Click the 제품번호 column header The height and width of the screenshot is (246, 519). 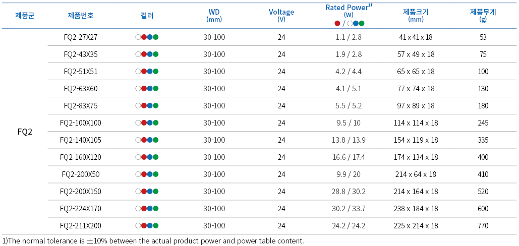(81, 15)
